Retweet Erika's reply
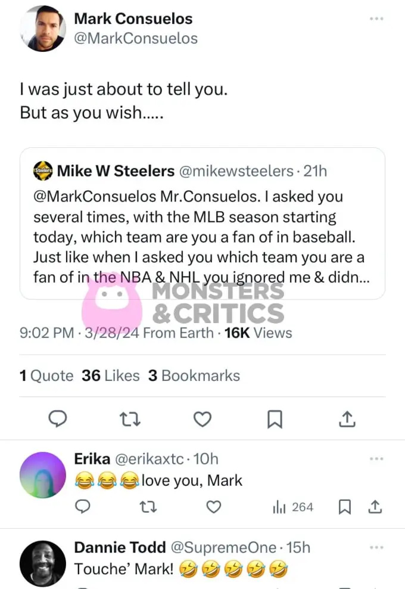The height and width of the screenshot is (589, 405). (x=148, y=507)
